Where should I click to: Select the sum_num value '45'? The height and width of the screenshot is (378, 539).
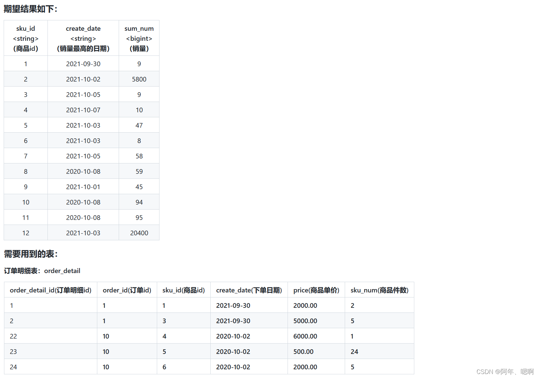(139, 187)
